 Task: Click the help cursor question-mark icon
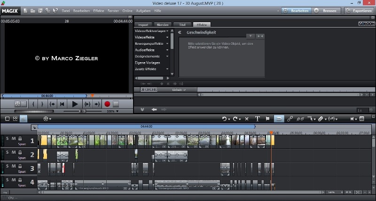[55, 11]
